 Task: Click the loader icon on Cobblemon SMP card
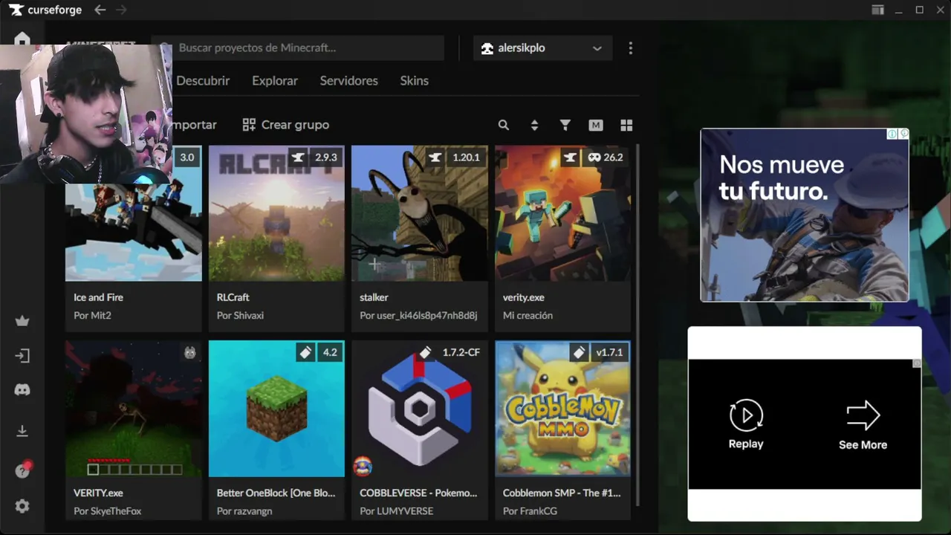(x=579, y=352)
